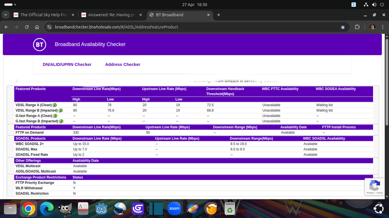The height and width of the screenshot is (218, 389).
Task: Open the Activities workspace indicator
Action: [x=10, y=4]
